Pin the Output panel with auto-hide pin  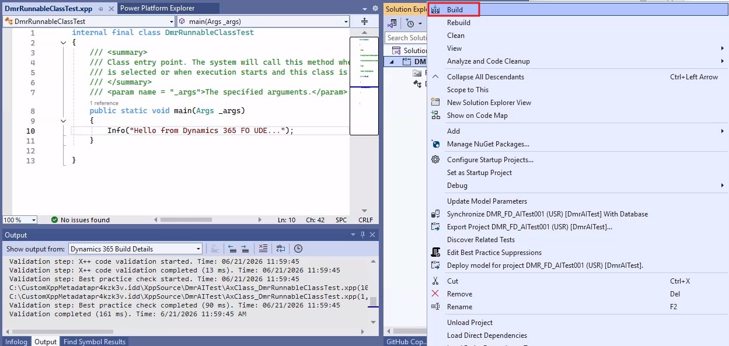363,235
